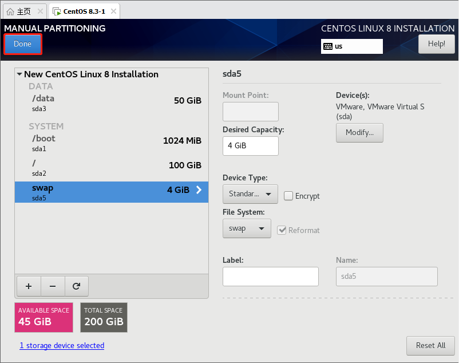Click the keyboard layout icon next to us
The height and width of the screenshot is (363, 459).
pyautogui.click(x=328, y=46)
